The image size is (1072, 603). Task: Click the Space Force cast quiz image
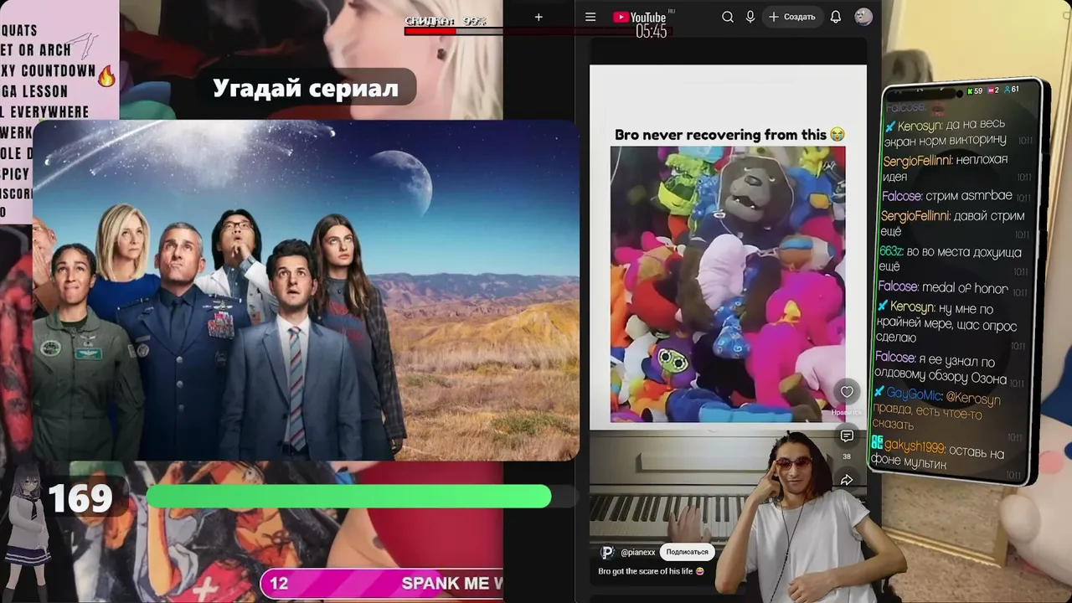[x=306, y=290]
